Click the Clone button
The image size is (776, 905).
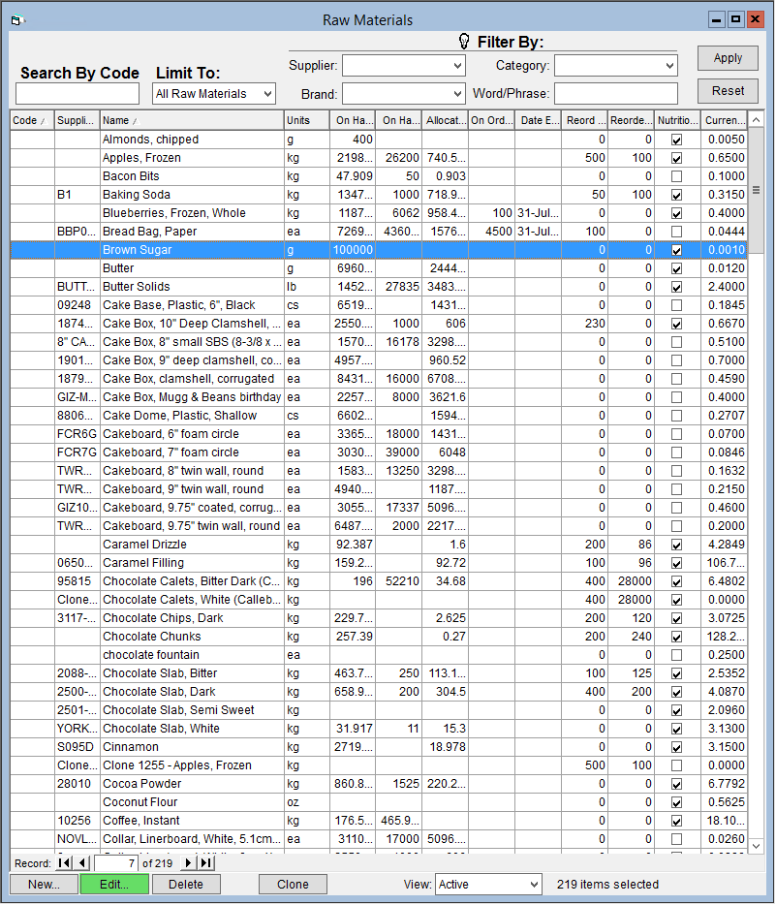click(293, 885)
